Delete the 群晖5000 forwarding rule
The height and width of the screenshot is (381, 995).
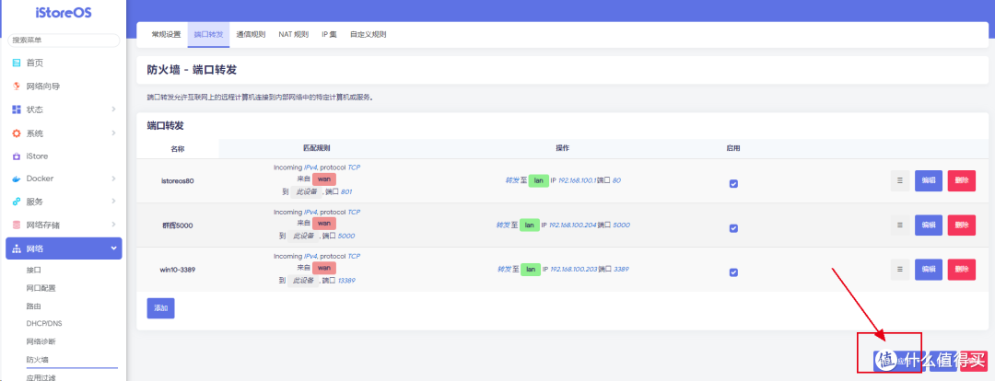point(961,225)
